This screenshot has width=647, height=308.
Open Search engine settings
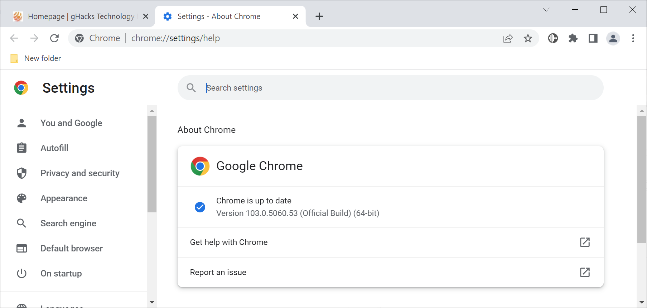pyautogui.click(x=68, y=223)
